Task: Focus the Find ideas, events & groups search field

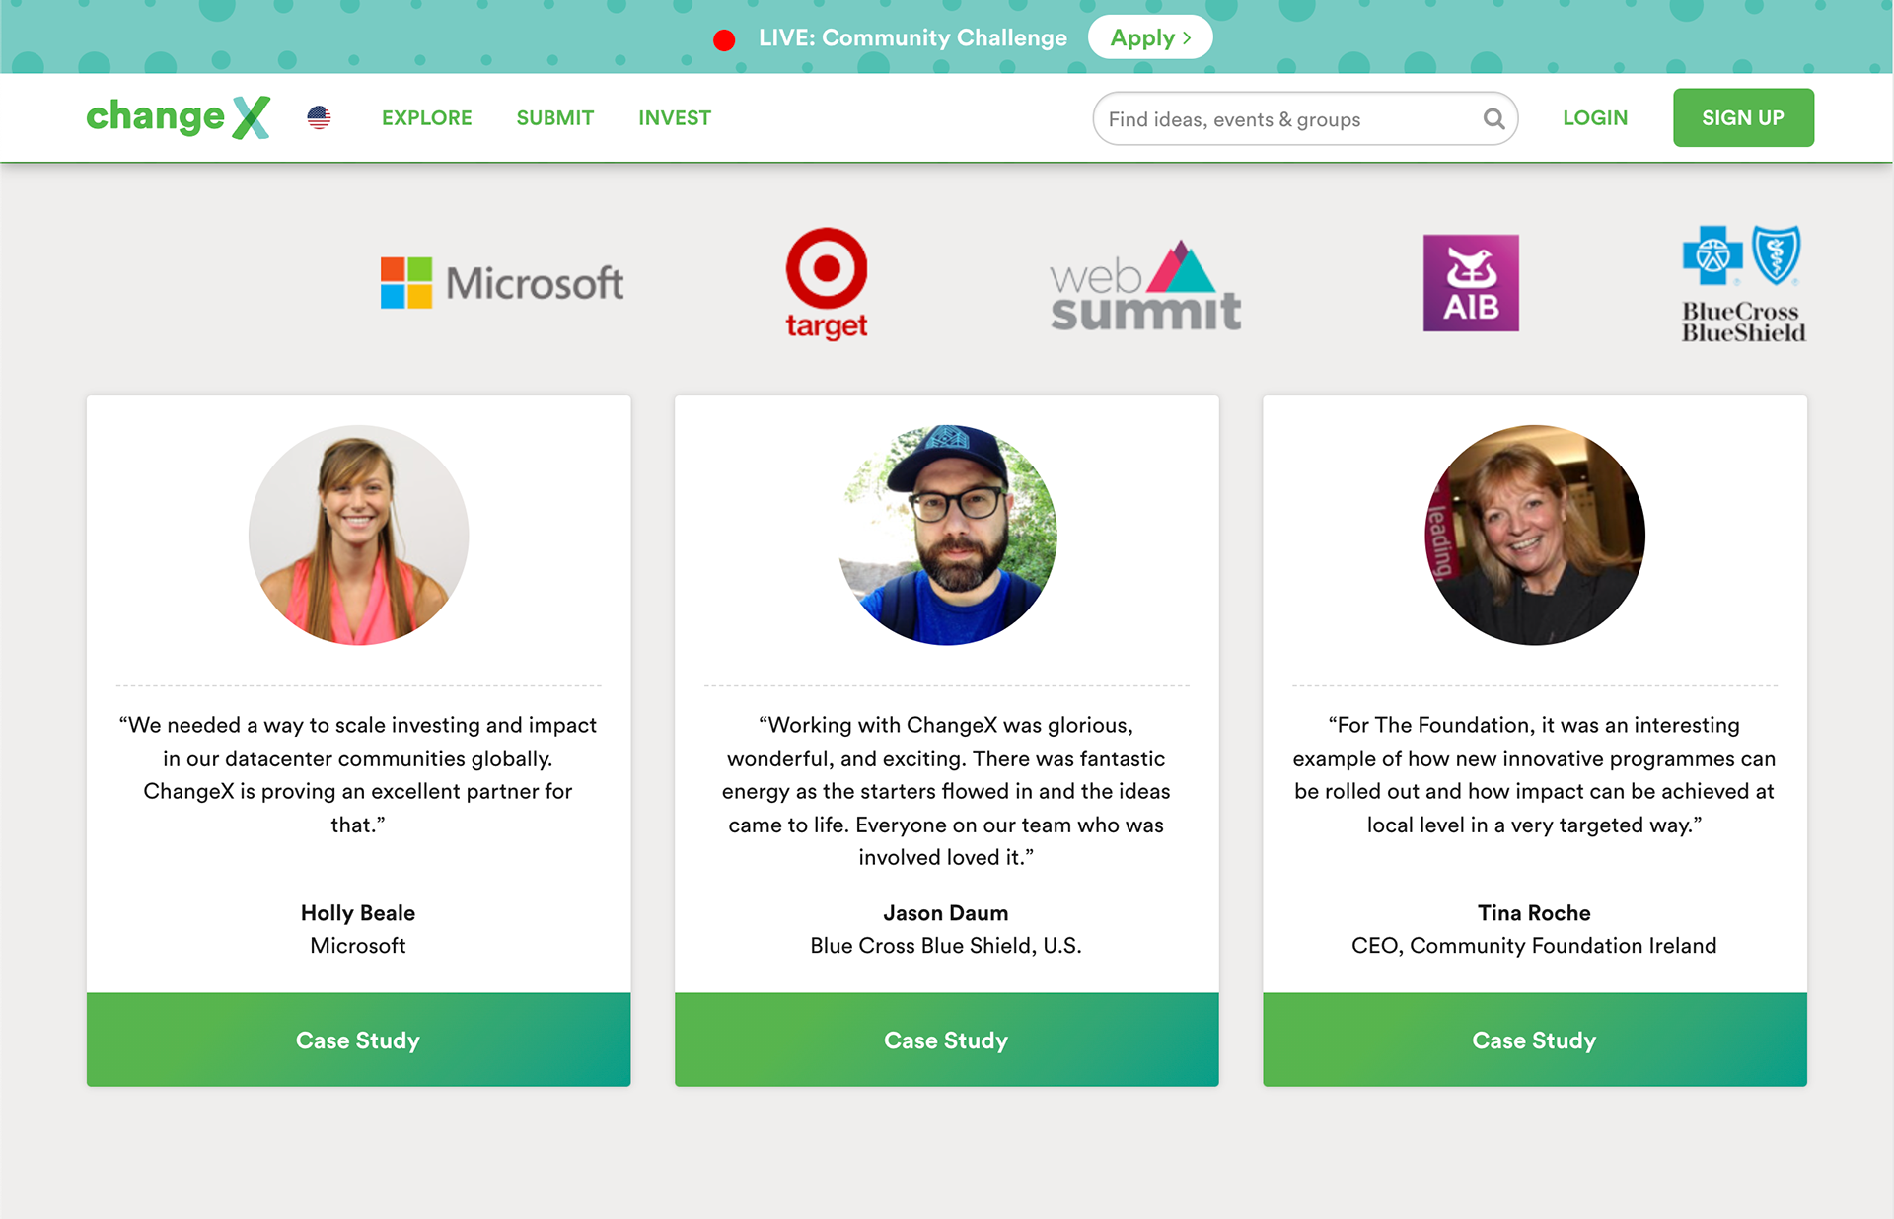Action: pyautogui.click(x=1305, y=119)
